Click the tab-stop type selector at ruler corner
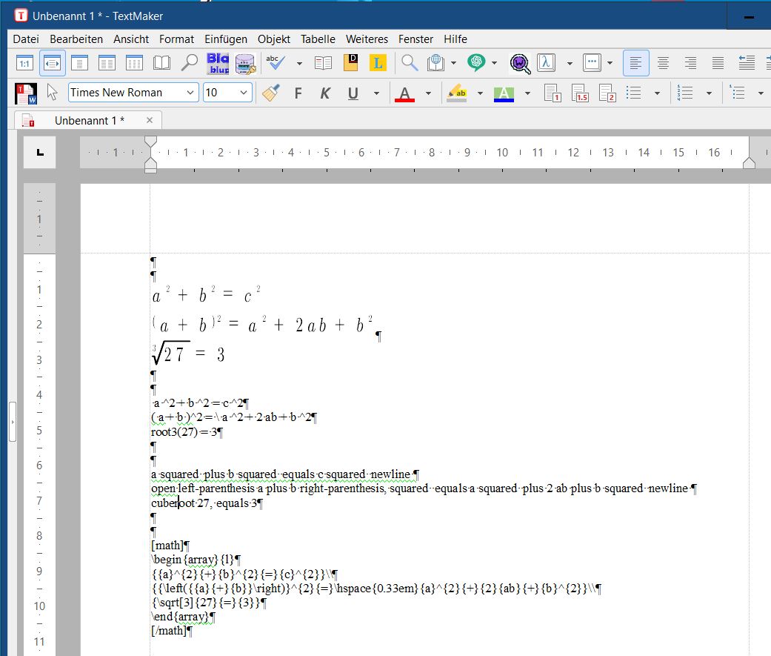 (41, 153)
